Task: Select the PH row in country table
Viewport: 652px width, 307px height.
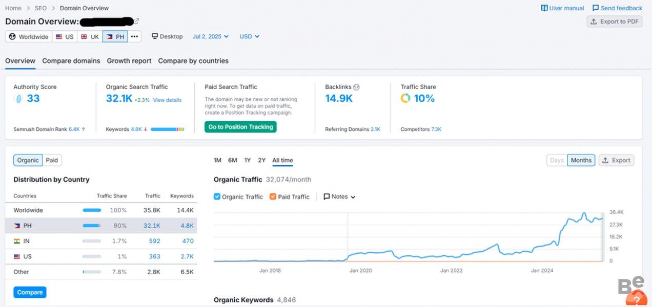Action: click(x=101, y=226)
